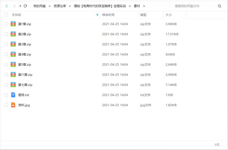Screen dimensions: 228x150
Task: Check the box for 第5章.zip
Action: (x=6, y=64)
